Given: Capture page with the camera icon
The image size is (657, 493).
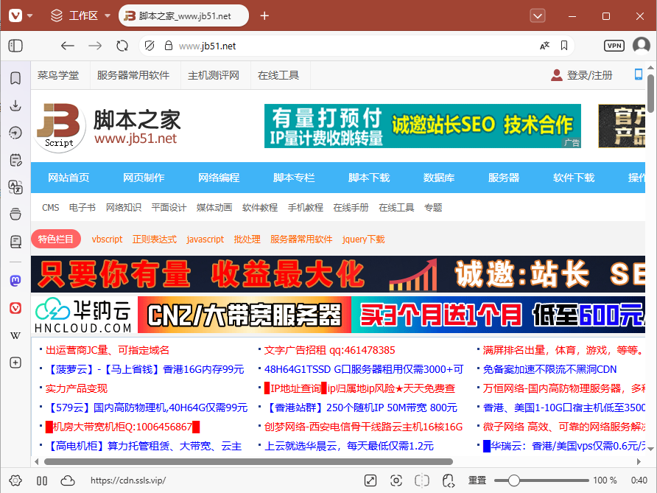Looking at the screenshot, I should (396, 480).
